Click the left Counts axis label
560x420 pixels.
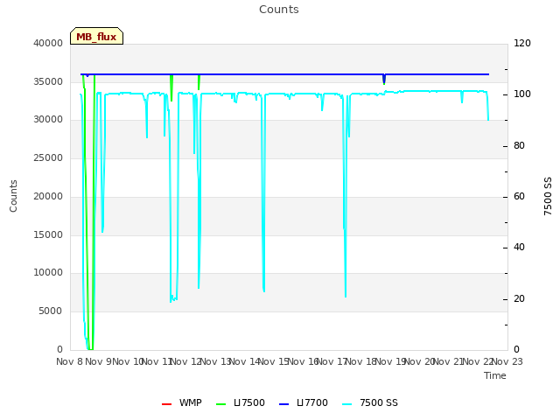pyautogui.click(x=13, y=196)
